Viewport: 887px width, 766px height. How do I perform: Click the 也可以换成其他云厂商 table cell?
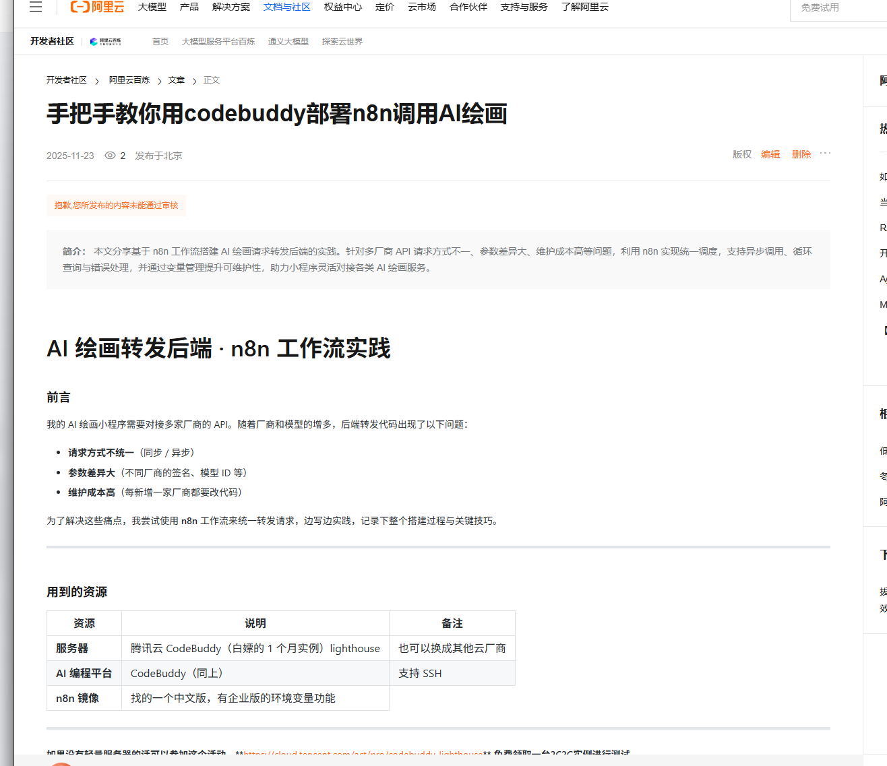click(452, 649)
